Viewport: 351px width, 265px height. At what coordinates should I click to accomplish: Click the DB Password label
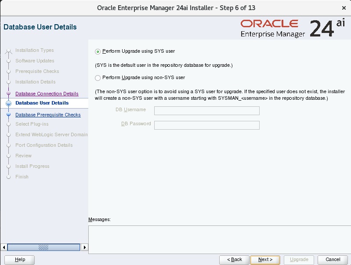point(136,123)
